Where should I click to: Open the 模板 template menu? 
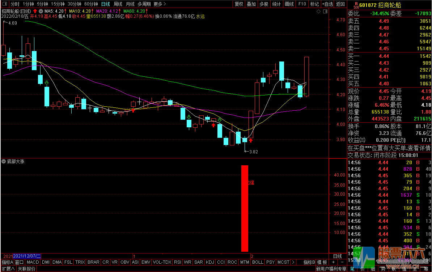click(x=322, y=262)
